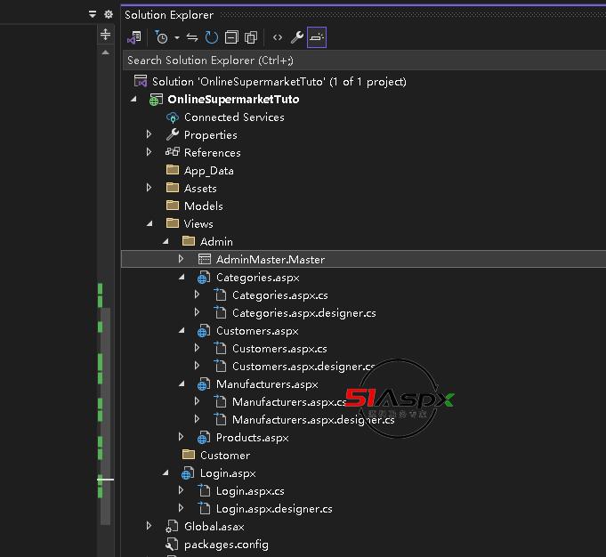Collapse the Admin folder

[166, 242]
